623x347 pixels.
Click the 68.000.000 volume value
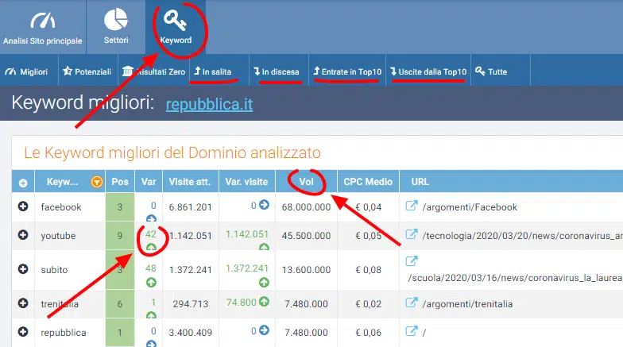click(306, 206)
